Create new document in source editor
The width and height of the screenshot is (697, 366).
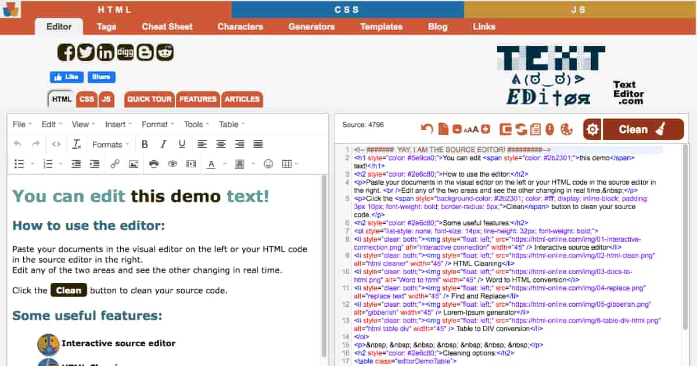point(443,129)
